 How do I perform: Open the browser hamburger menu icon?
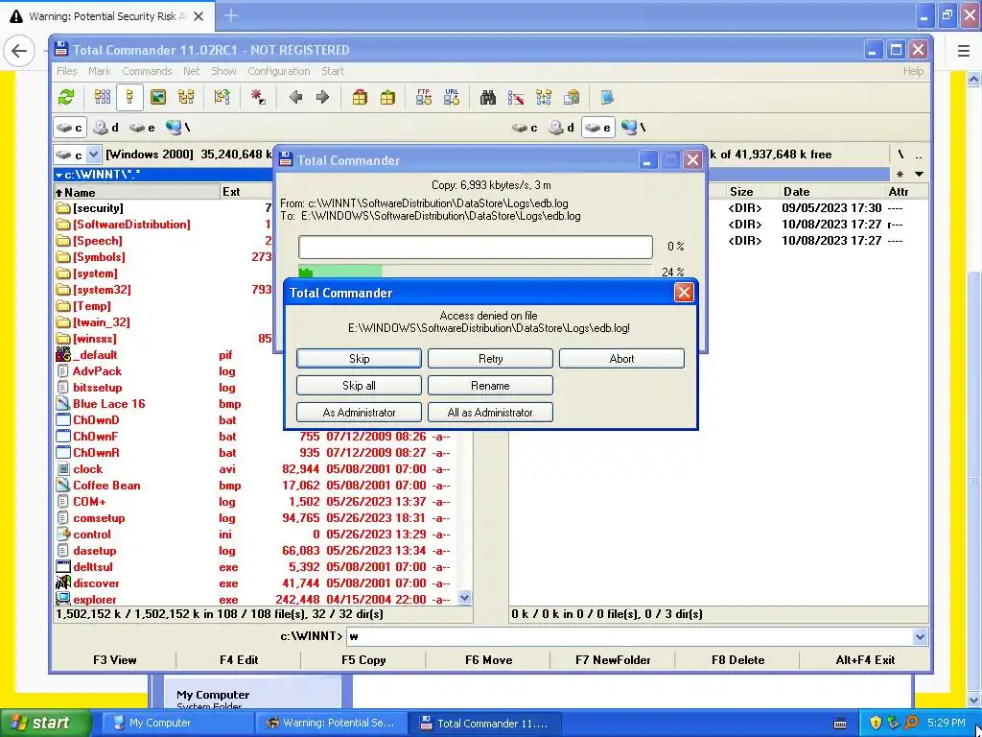[964, 51]
